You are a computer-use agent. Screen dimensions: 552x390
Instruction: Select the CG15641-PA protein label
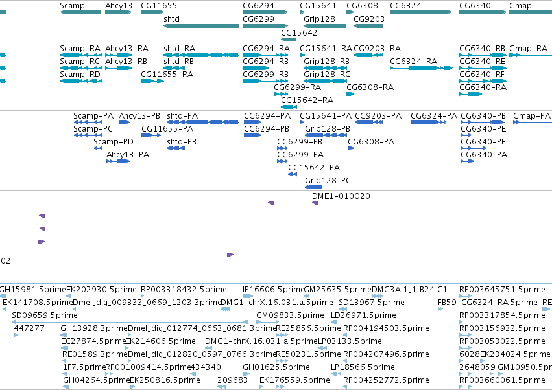[326, 116]
